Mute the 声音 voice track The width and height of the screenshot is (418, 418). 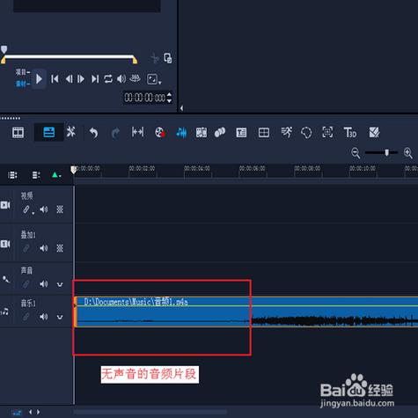tap(44, 284)
